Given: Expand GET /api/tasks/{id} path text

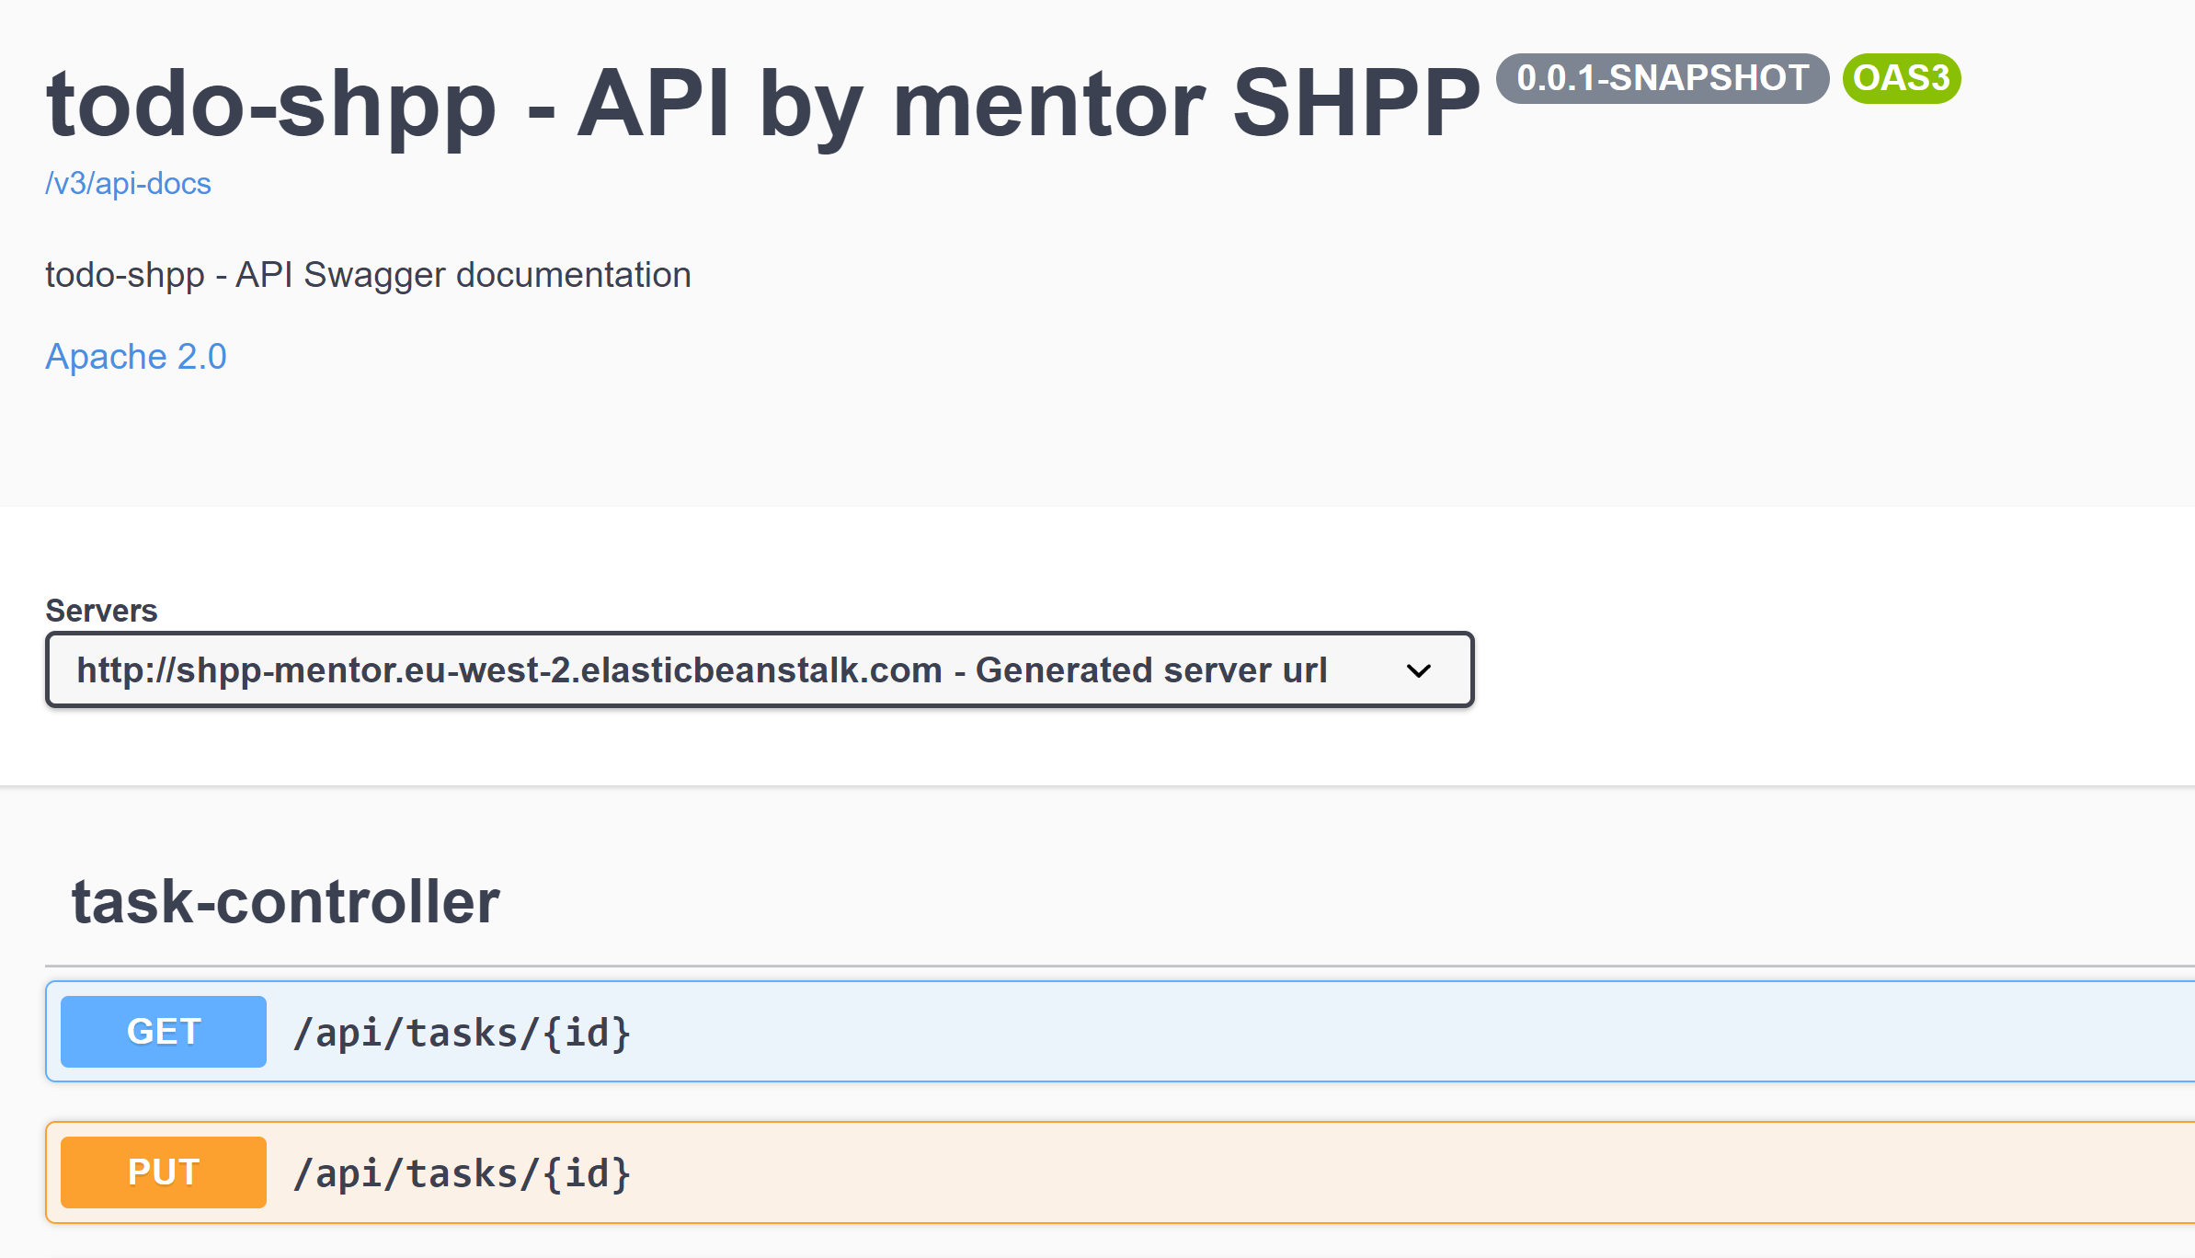Looking at the screenshot, I should [462, 1033].
